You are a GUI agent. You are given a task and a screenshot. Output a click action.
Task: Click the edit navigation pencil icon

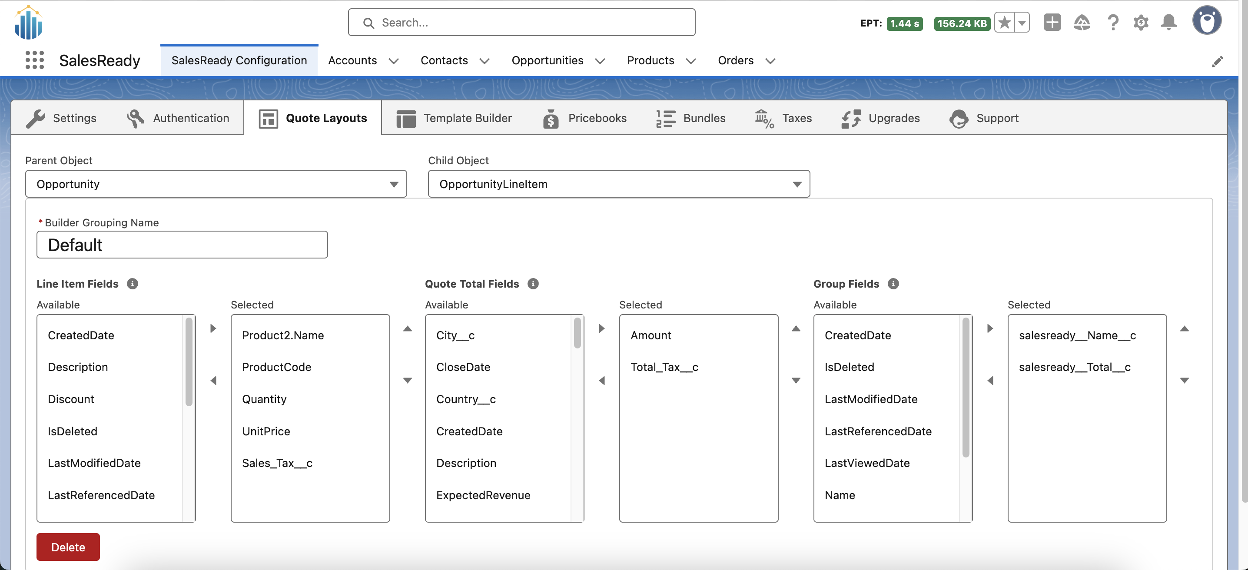pos(1217,61)
